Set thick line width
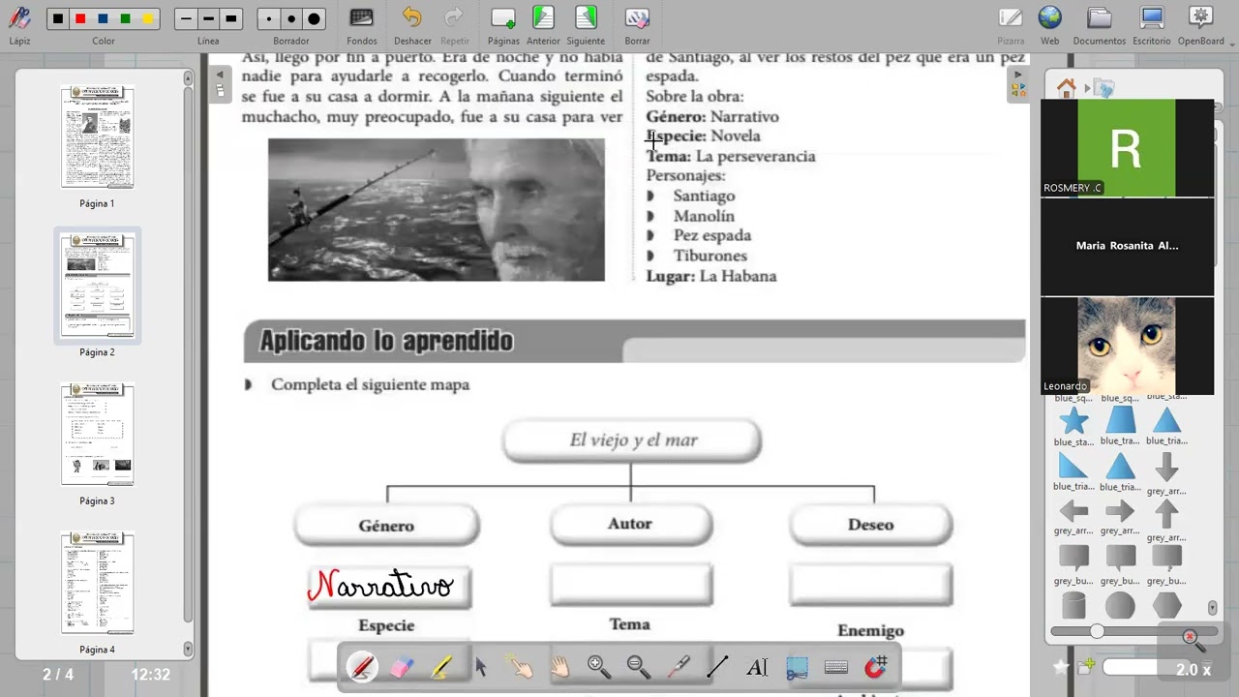This screenshot has height=697, width=1239. [230, 19]
